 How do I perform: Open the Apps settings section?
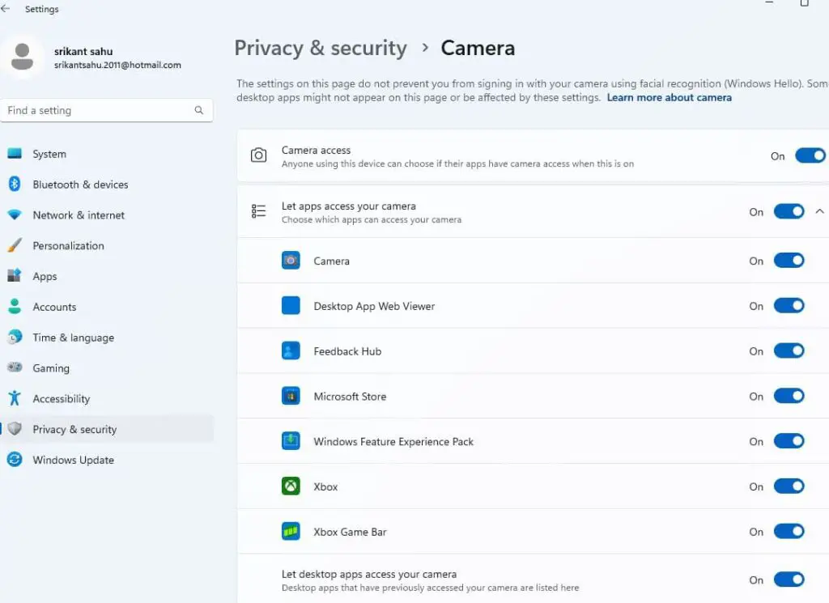click(x=44, y=276)
